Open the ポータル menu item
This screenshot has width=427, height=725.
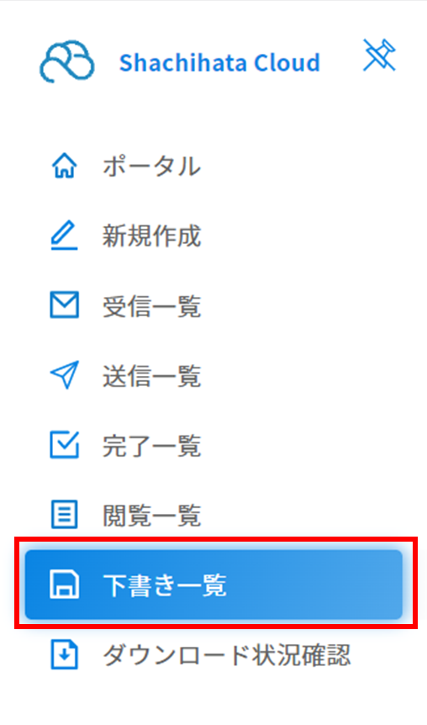[x=151, y=166]
